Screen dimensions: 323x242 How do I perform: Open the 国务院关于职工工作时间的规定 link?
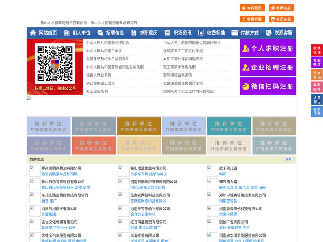pos(188,91)
